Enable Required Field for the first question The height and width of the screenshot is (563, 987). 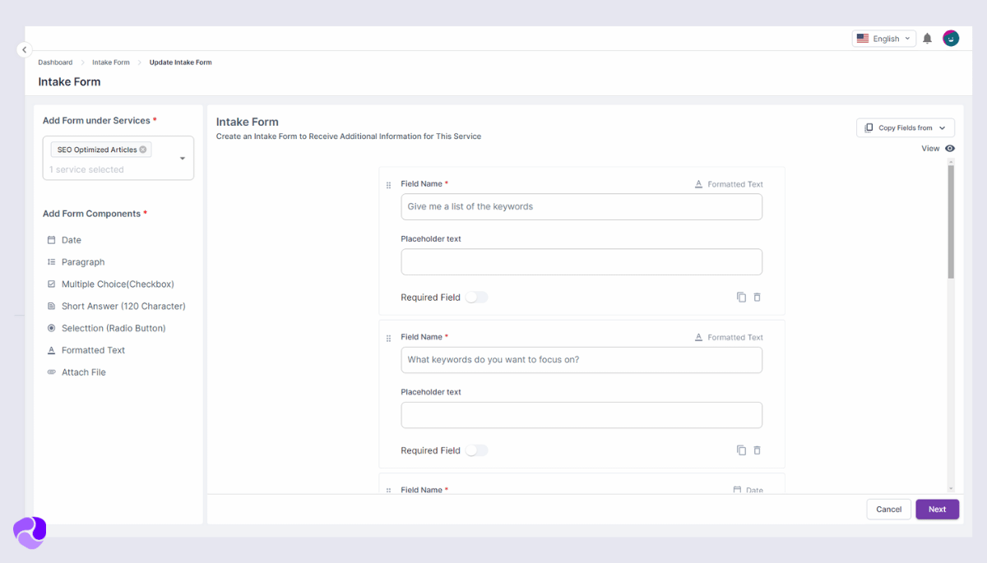pos(476,297)
